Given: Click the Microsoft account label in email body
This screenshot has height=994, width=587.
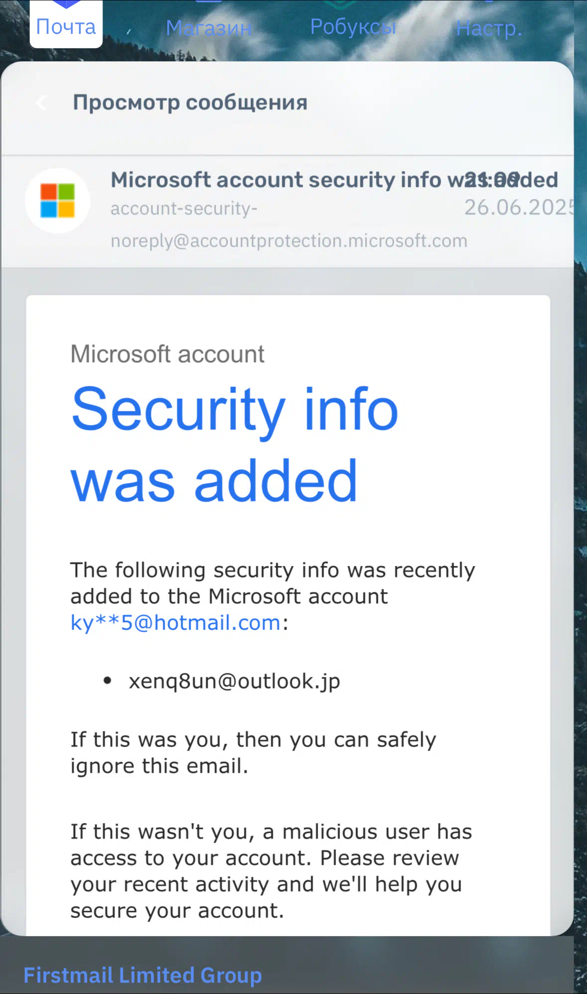Looking at the screenshot, I should pos(167,354).
